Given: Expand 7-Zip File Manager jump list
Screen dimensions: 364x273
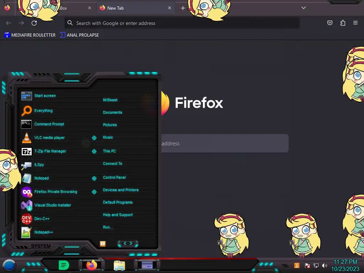Looking at the screenshot, I should (x=94, y=151).
